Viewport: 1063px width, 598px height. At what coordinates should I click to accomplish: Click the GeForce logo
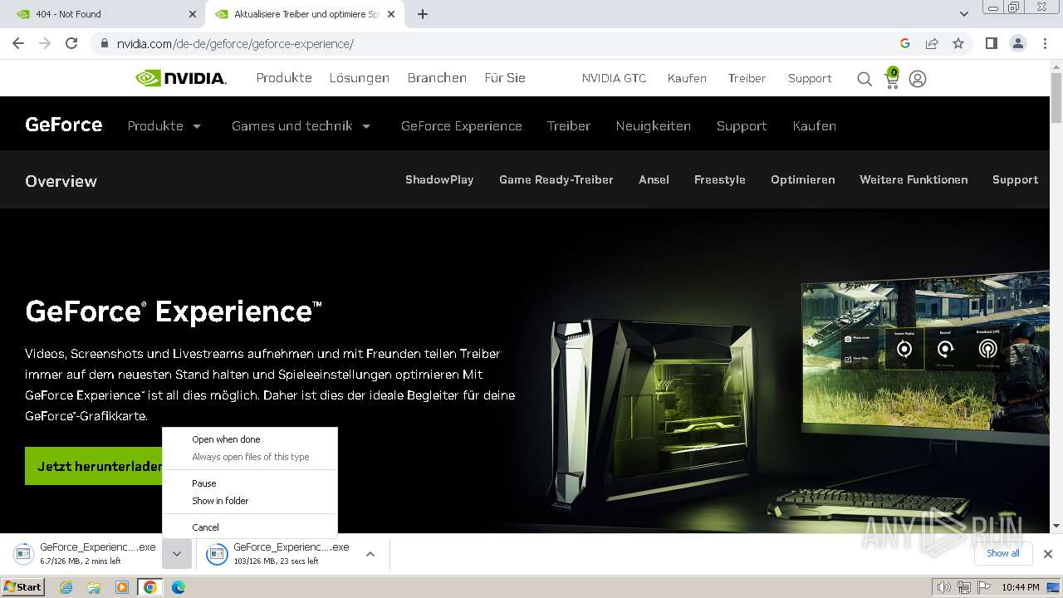coord(64,125)
